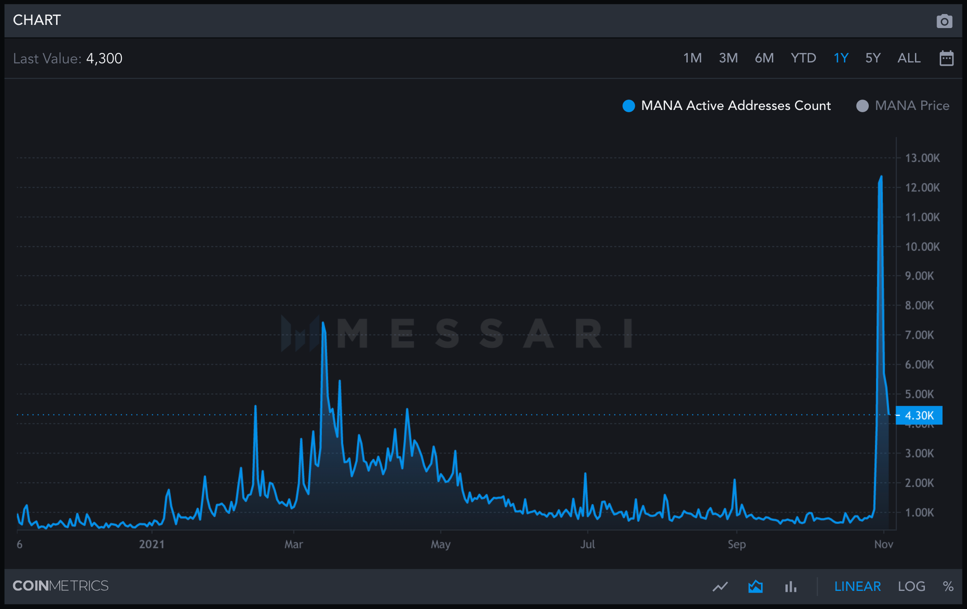
Task: Click the Coinmetrics logo link
Action: tap(61, 585)
